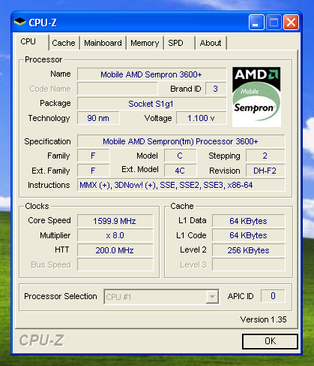Click the 'CPU-Z' title bar text
Image resolution: width=314 pixels, height=366 pixels.
pos(43,23)
